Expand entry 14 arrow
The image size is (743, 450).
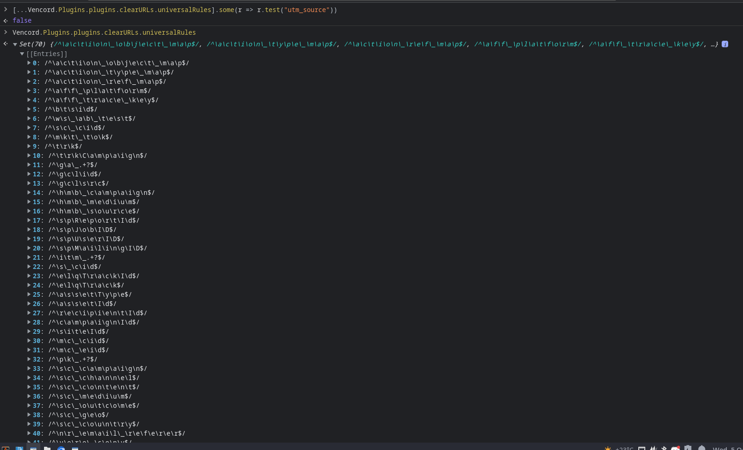(x=29, y=193)
